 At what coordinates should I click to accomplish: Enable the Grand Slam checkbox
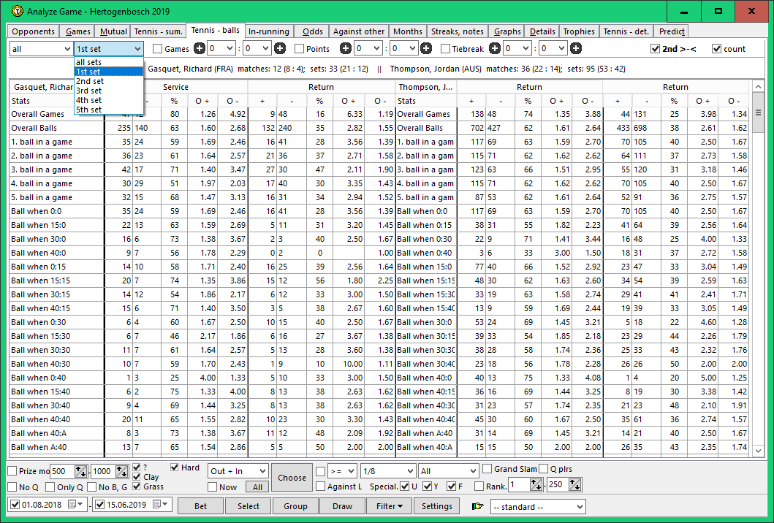487,469
